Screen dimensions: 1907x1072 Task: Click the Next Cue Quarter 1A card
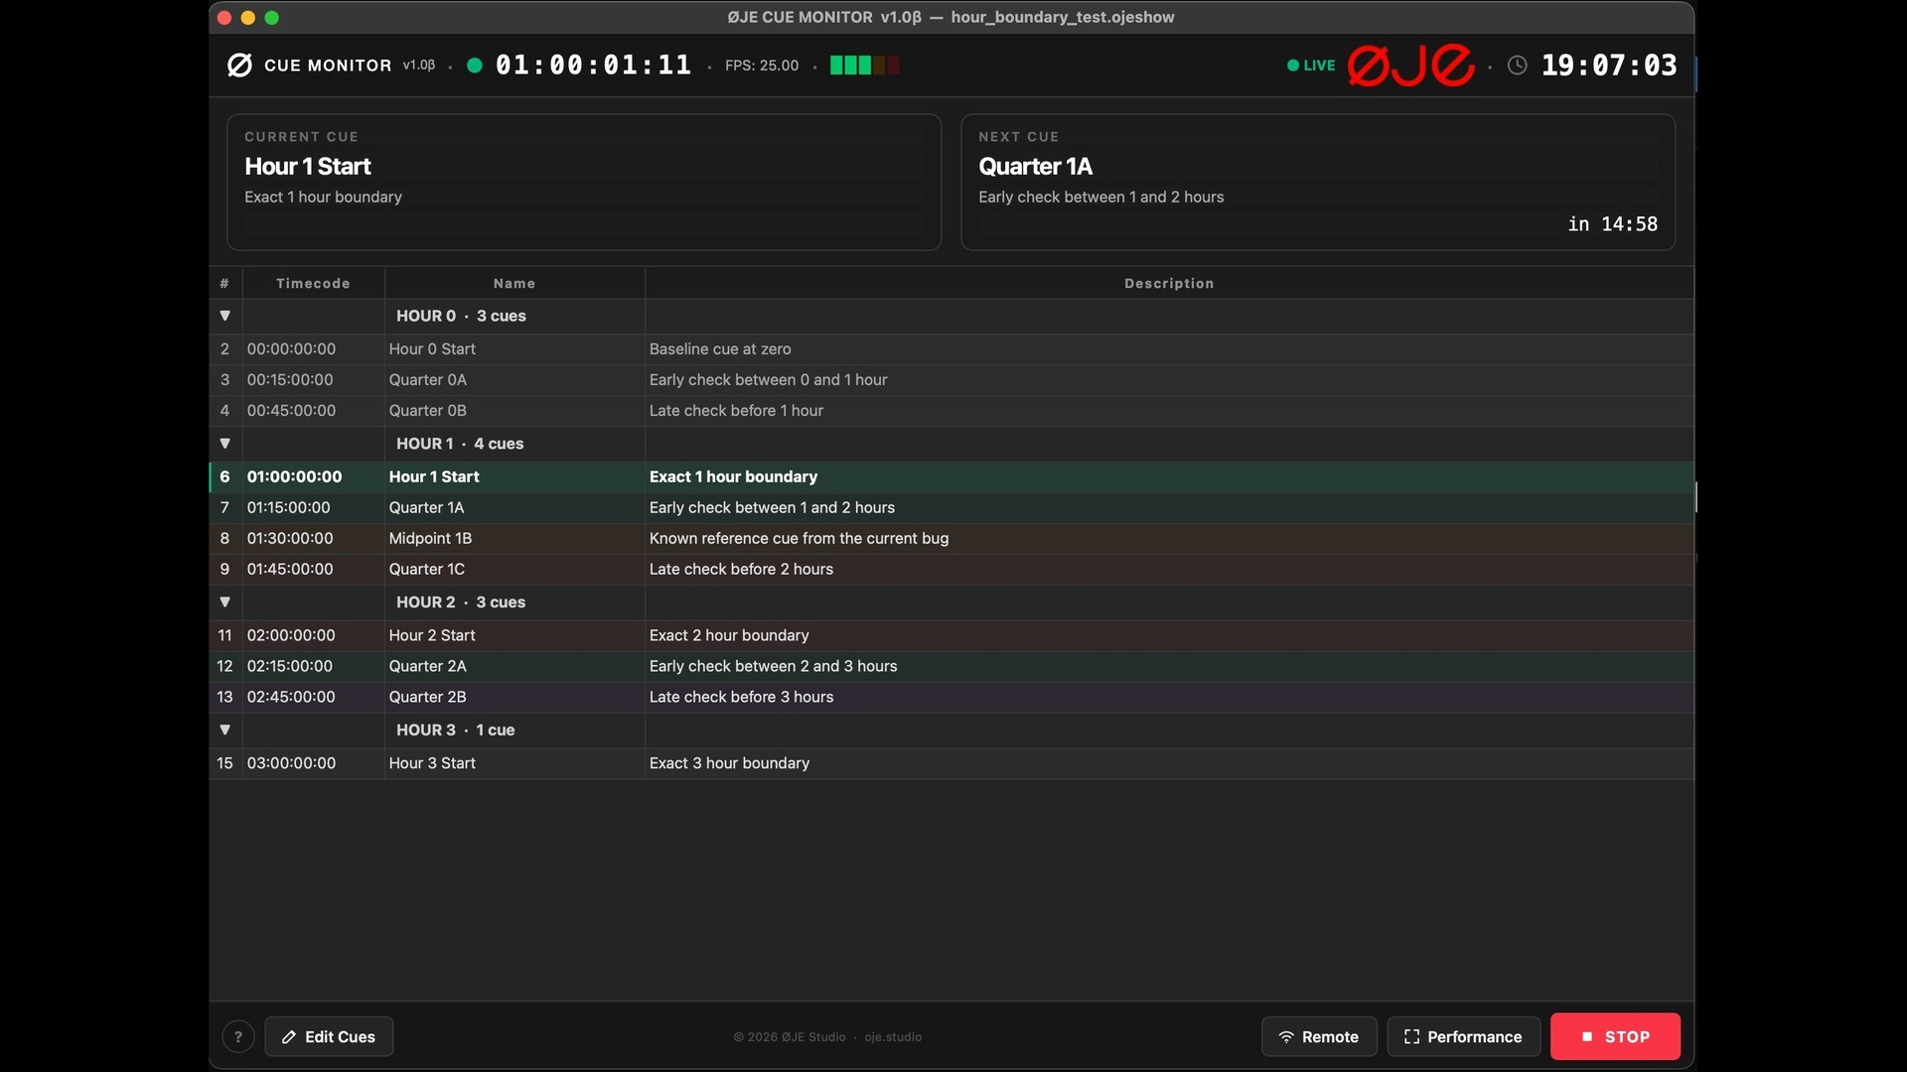[1317, 182]
